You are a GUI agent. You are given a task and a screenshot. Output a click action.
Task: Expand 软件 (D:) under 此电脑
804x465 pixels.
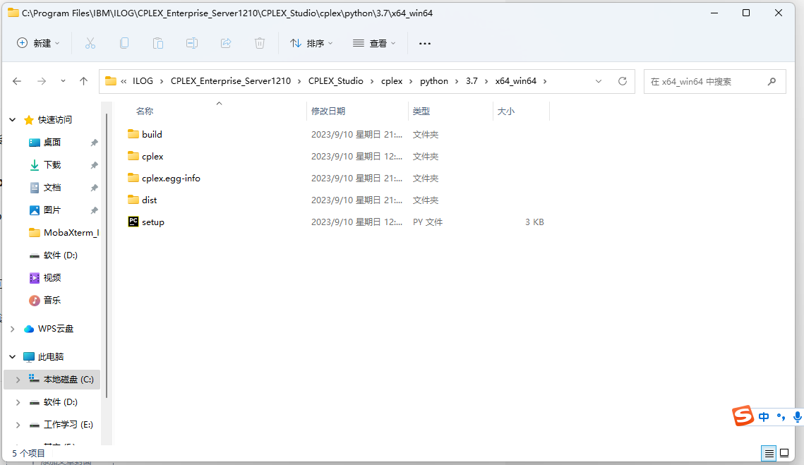18,402
